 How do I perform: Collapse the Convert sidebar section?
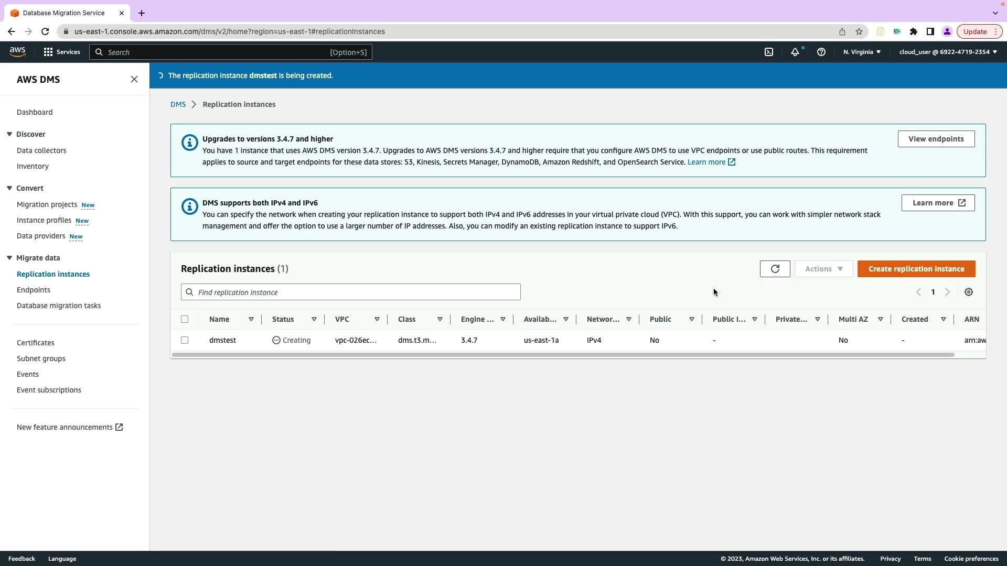point(9,188)
